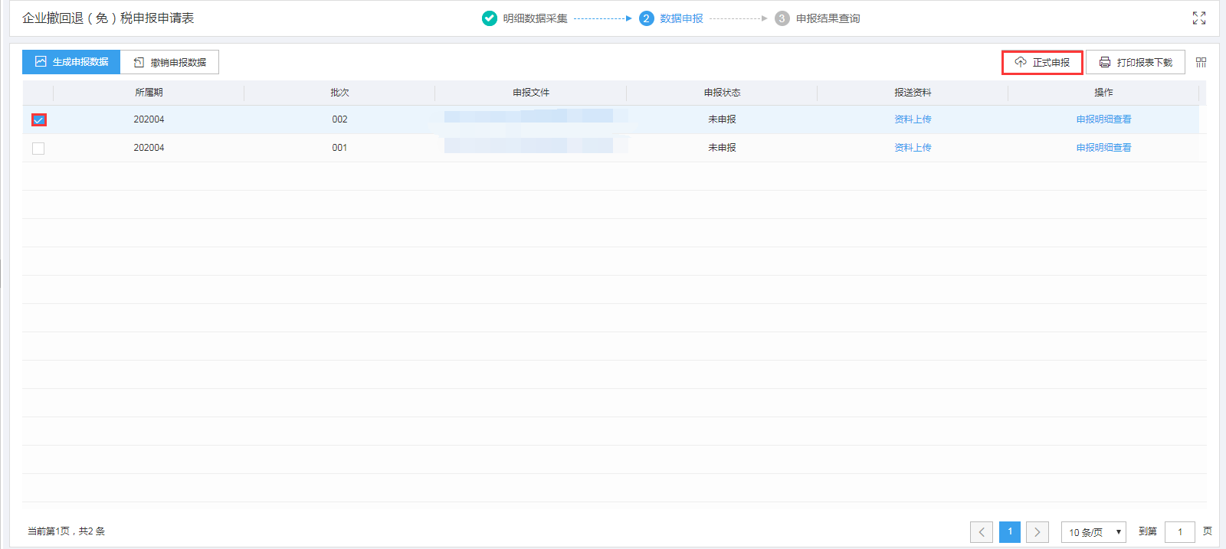Click 报送资料 column header
The image size is (1226, 549).
[x=913, y=93]
